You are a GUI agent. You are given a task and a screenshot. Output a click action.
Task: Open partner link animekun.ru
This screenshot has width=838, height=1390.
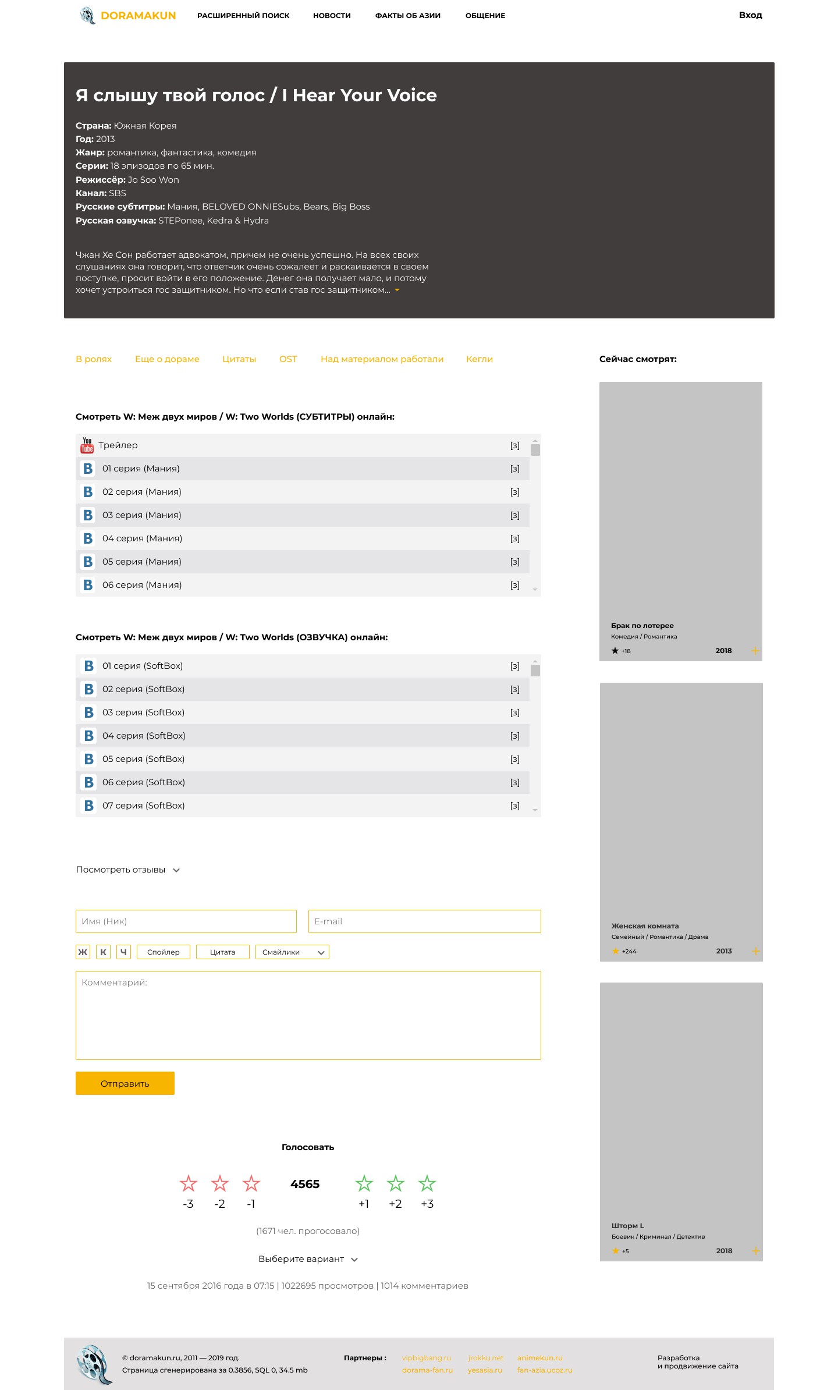540,1358
